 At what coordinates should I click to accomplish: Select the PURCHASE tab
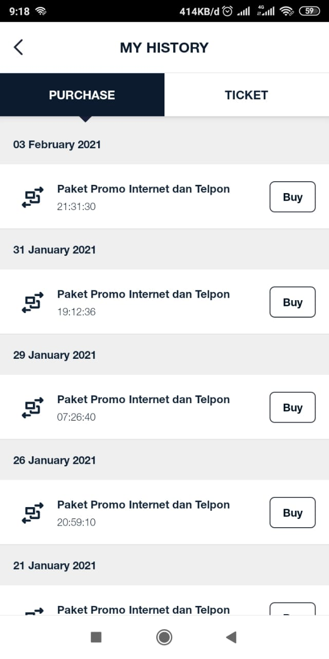click(82, 95)
